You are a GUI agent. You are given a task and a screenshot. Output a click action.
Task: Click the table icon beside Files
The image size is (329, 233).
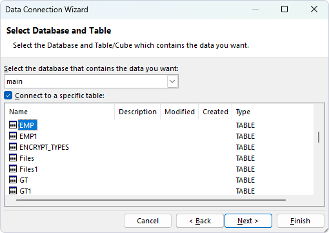(x=13, y=157)
